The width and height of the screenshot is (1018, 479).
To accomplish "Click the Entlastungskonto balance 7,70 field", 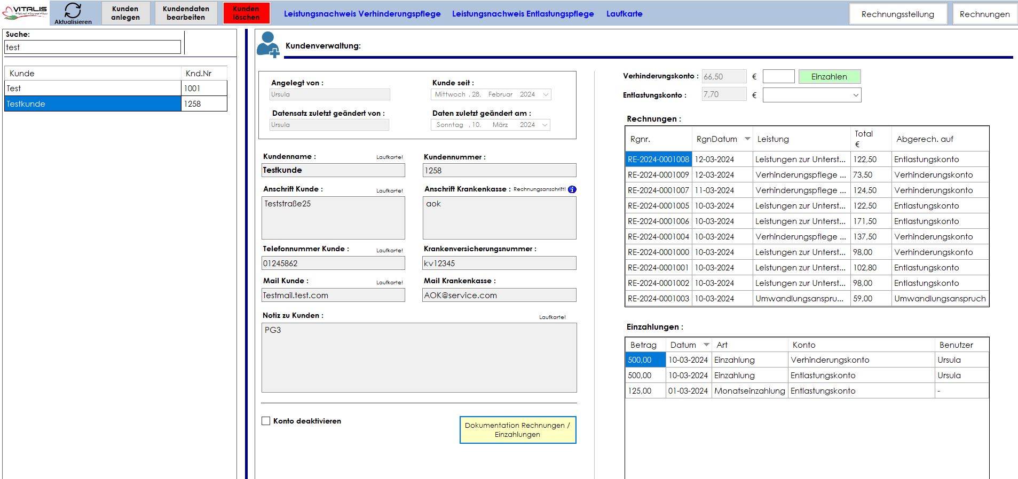I will (724, 94).
